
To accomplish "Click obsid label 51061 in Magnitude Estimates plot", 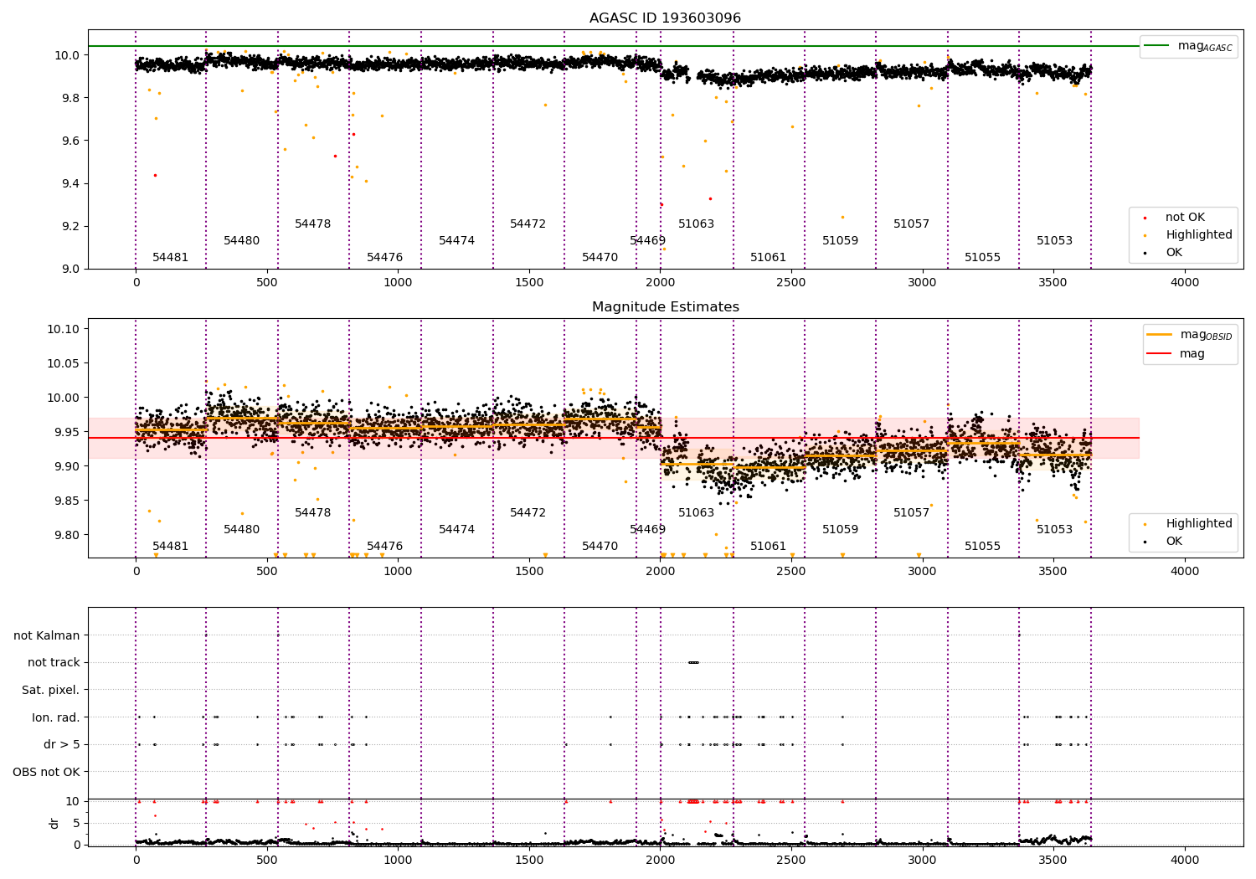I will (769, 547).
